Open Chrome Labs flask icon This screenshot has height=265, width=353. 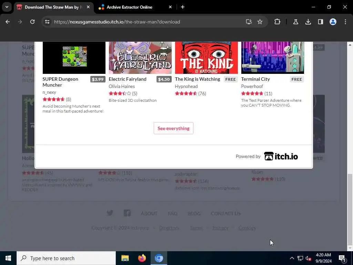[295, 22]
